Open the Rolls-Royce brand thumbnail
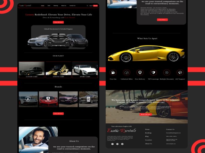Screen dimensions: 205x153 88,99
